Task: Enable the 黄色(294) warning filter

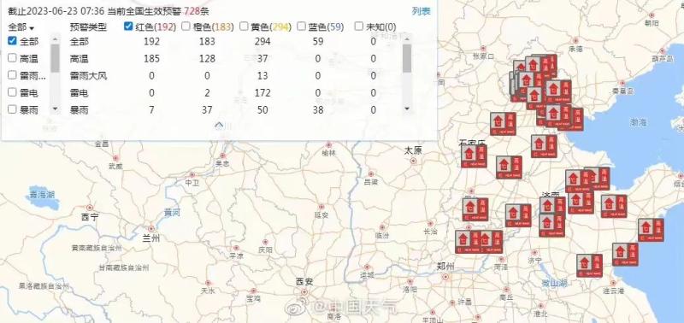Action: (x=244, y=26)
